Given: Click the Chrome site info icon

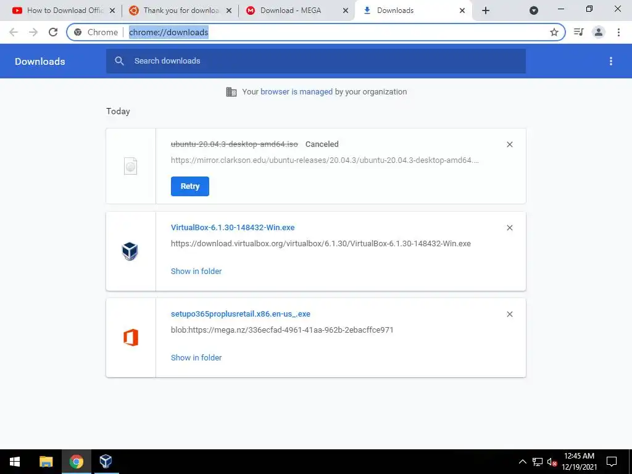Looking at the screenshot, I should (x=78, y=32).
